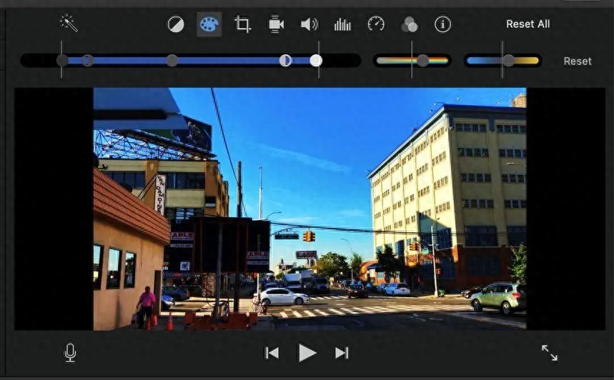Open the clip filter overlapping-circles icon

(410, 25)
